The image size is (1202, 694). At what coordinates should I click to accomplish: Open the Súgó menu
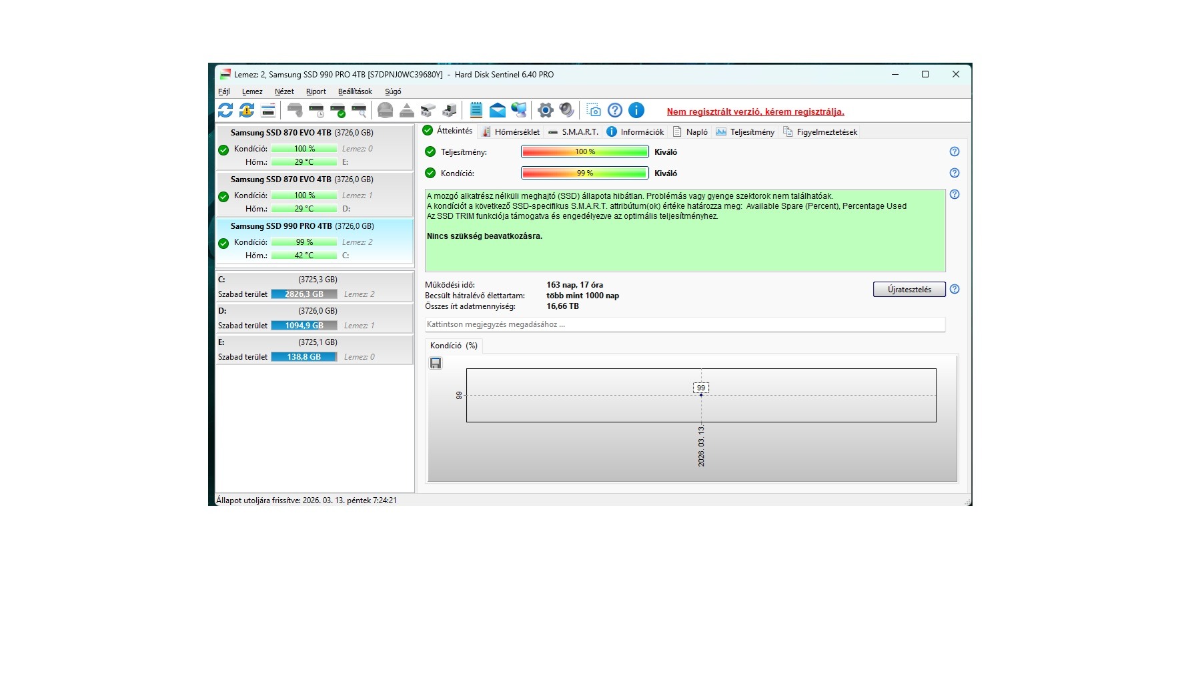(393, 91)
